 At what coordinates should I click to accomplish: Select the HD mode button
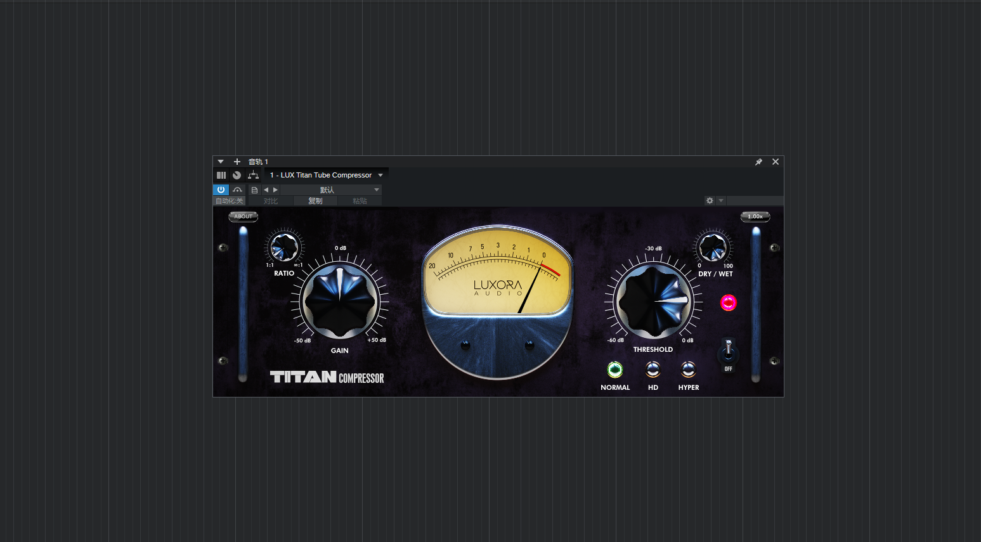(x=653, y=370)
